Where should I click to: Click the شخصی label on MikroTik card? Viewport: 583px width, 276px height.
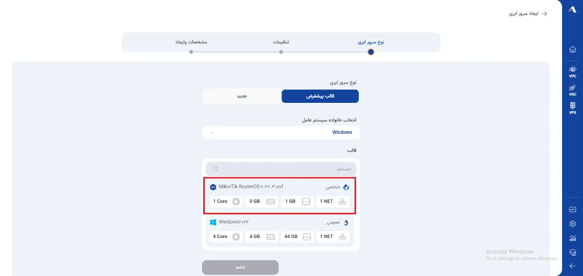tap(333, 187)
